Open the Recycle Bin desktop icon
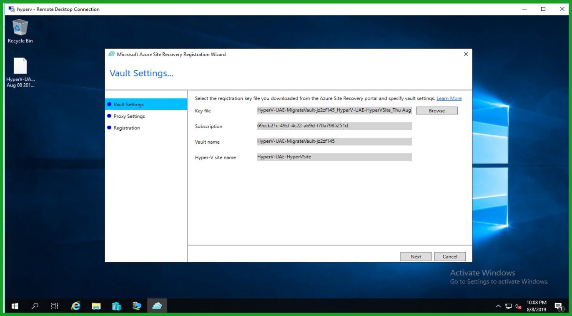This screenshot has width=572, height=316. coord(20,31)
